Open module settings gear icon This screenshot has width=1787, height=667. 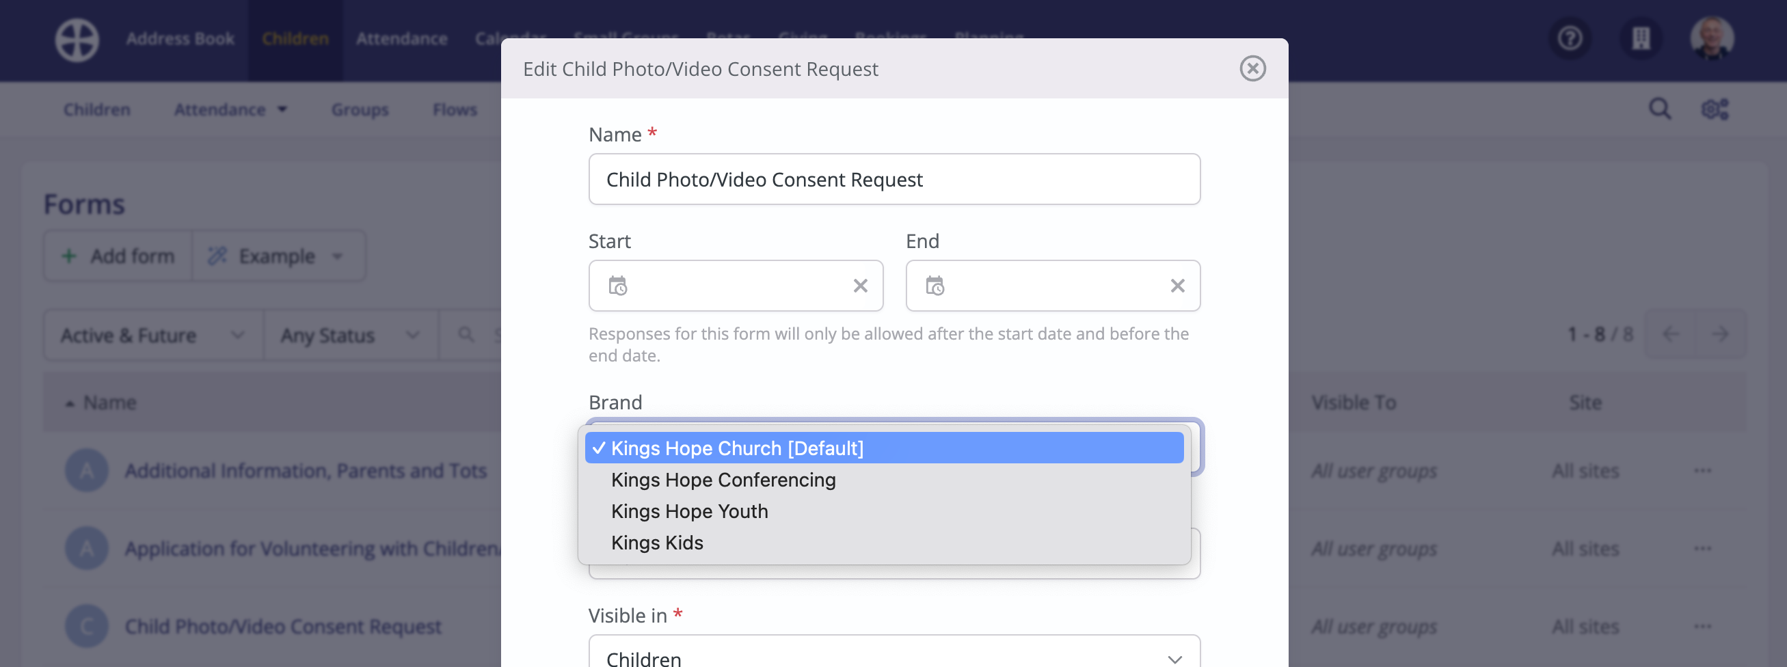point(1715,109)
